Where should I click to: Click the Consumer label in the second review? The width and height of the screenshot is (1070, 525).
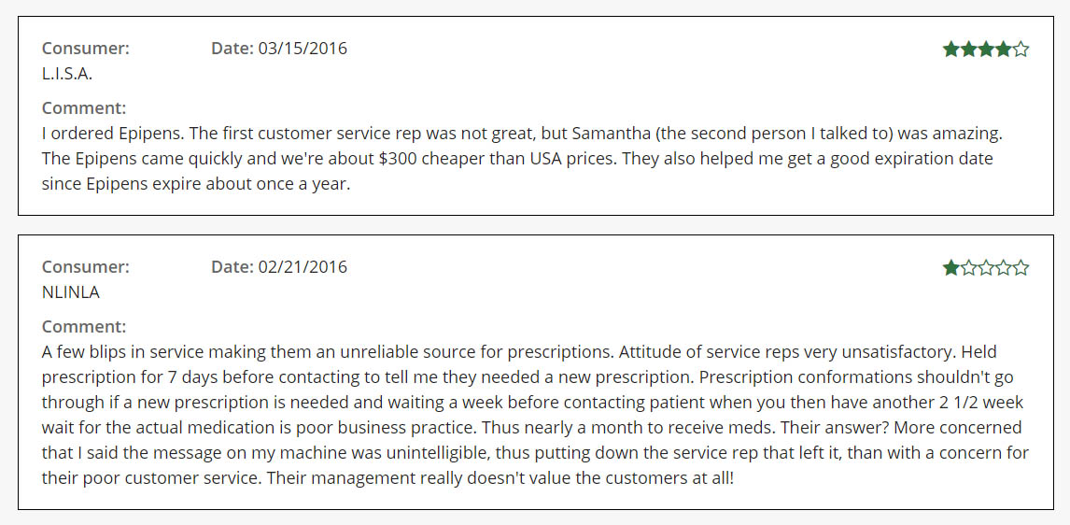(86, 267)
